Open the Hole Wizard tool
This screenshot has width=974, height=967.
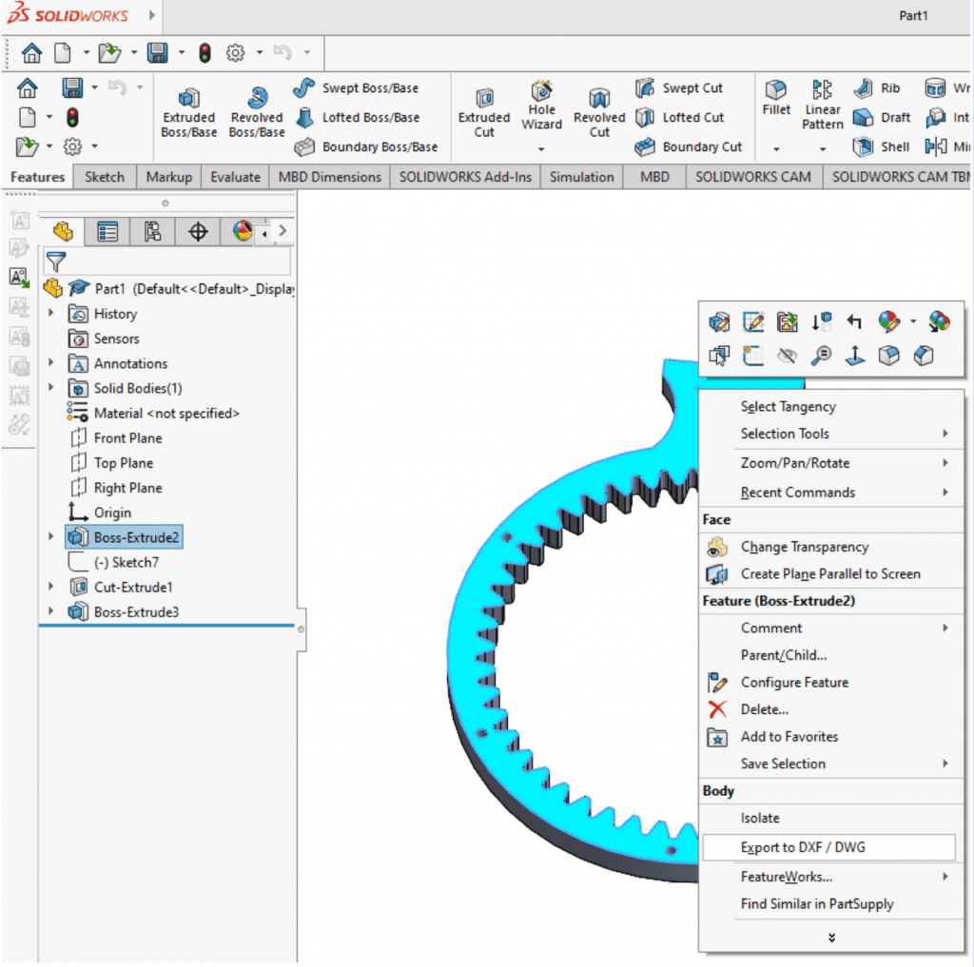(x=541, y=107)
